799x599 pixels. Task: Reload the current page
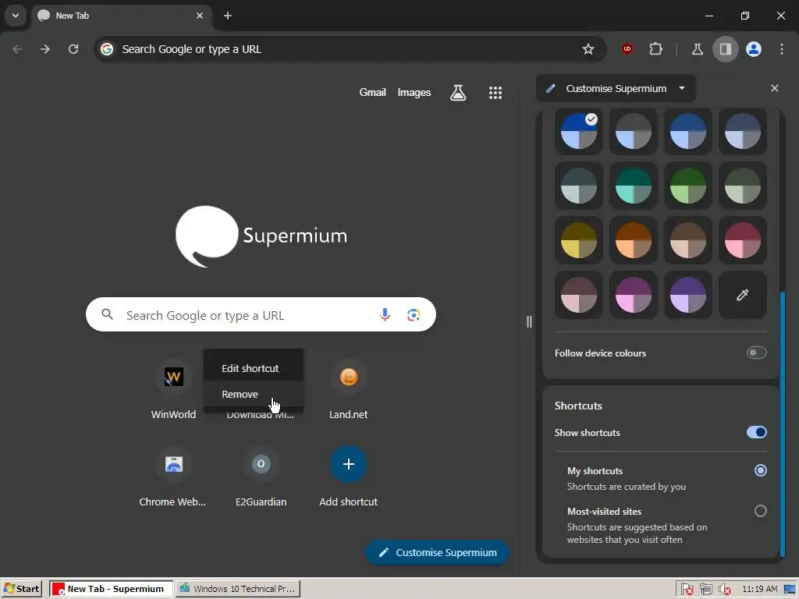coord(73,49)
